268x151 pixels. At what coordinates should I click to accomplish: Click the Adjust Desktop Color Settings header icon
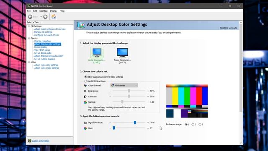(x=81, y=25)
